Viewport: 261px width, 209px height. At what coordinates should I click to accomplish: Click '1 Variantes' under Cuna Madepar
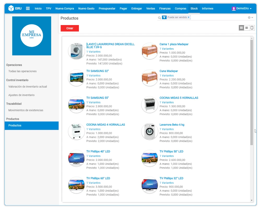pos(167,76)
